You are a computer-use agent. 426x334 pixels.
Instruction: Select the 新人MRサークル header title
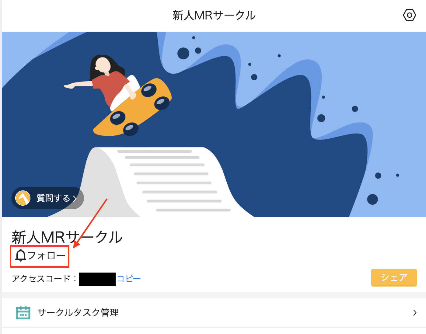coord(214,15)
